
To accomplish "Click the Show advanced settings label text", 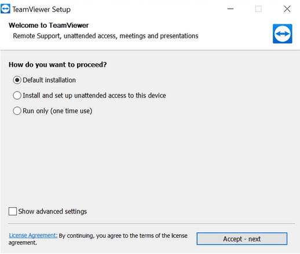I will pyautogui.click(x=53, y=211).
